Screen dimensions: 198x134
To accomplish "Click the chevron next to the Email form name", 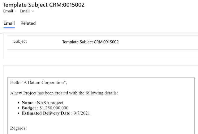I will (33, 11).
